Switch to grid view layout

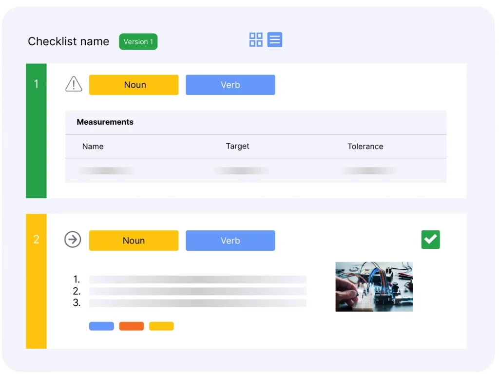(x=256, y=39)
